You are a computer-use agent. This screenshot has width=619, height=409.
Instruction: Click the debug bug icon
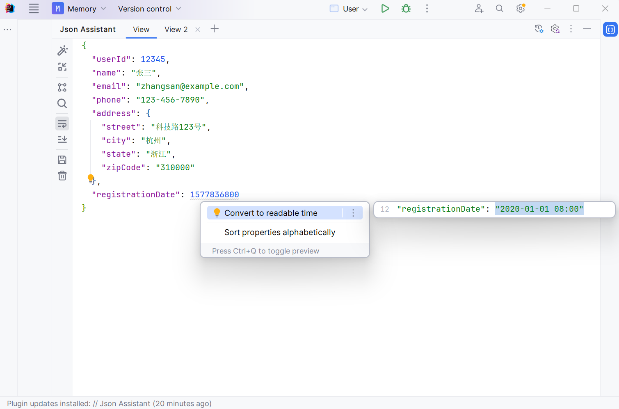tap(406, 9)
